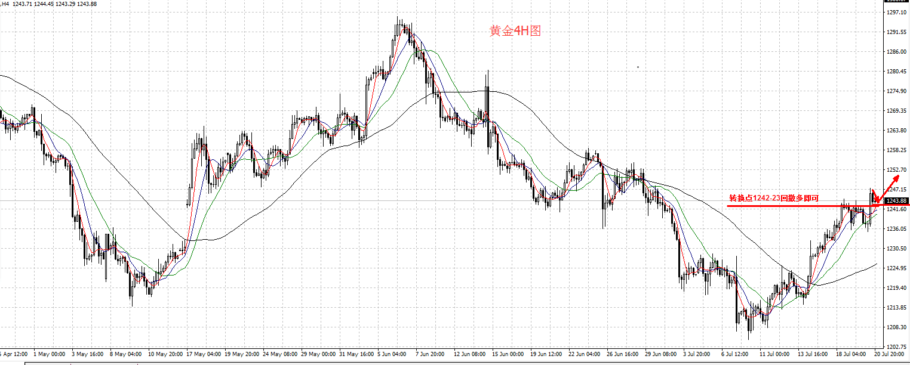Click the 1208.30 price axis label
Image resolution: width=910 pixels, height=365 pixels.
coord(897,327)
